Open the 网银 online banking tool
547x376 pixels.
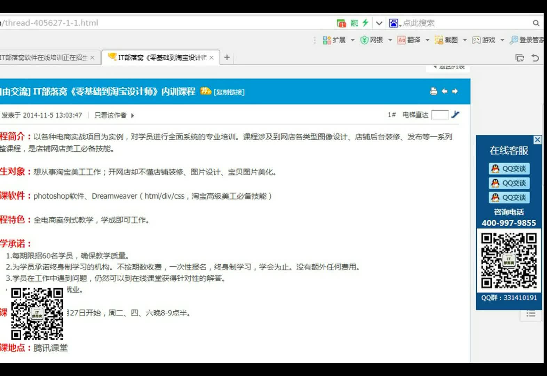[x=372, y=40]
